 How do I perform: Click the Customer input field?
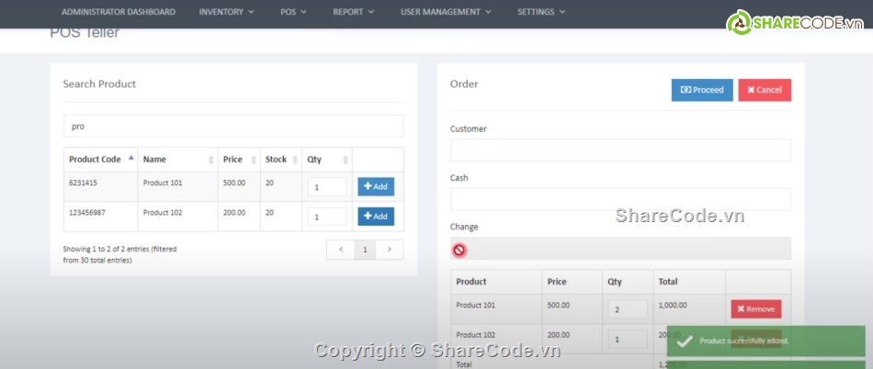pyautogui.click(x=620, y=150)
